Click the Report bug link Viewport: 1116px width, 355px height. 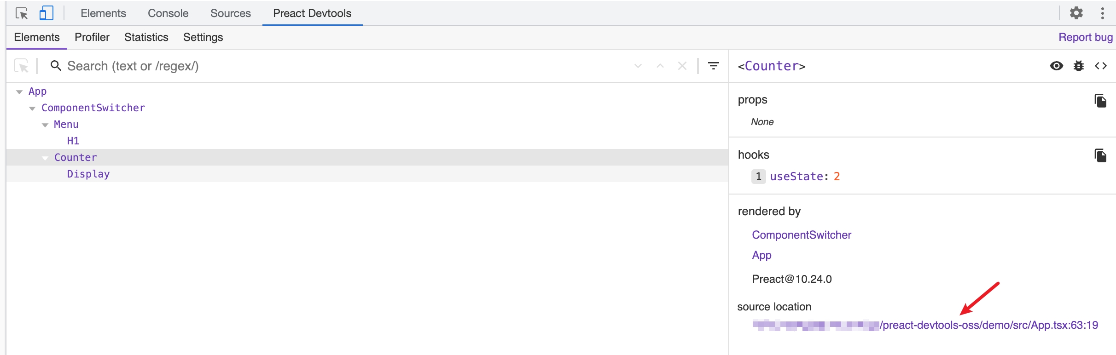[1086, 37]
